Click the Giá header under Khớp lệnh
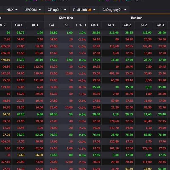170x170 pixels. 52,25
